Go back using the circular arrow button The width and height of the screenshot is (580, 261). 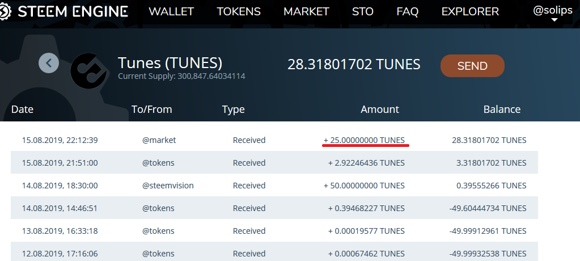coord(49,63)
